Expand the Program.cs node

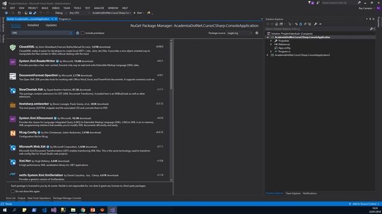pos(271,52)
